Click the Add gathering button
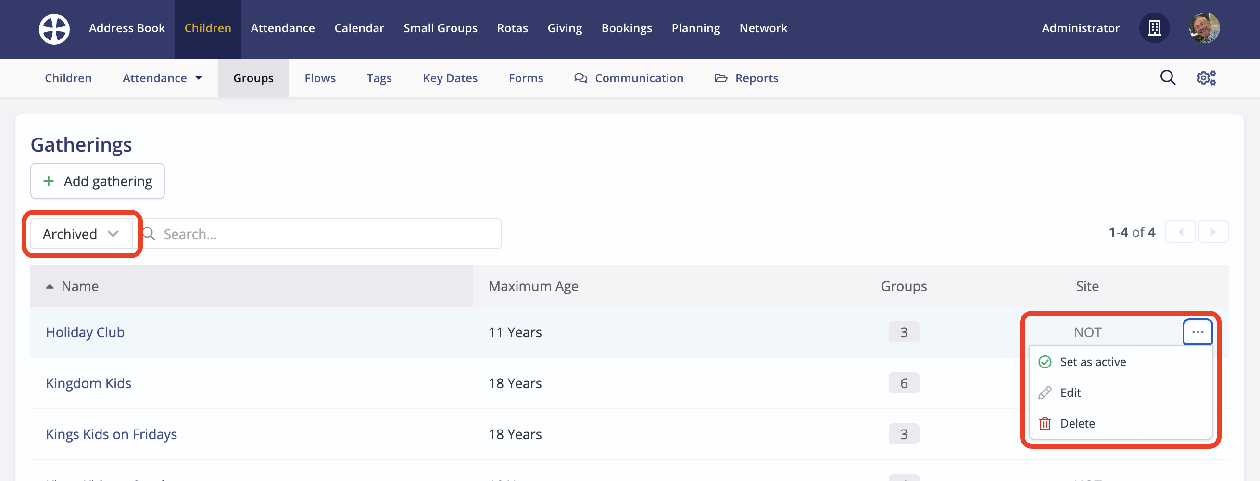 (x=97, y=181)
